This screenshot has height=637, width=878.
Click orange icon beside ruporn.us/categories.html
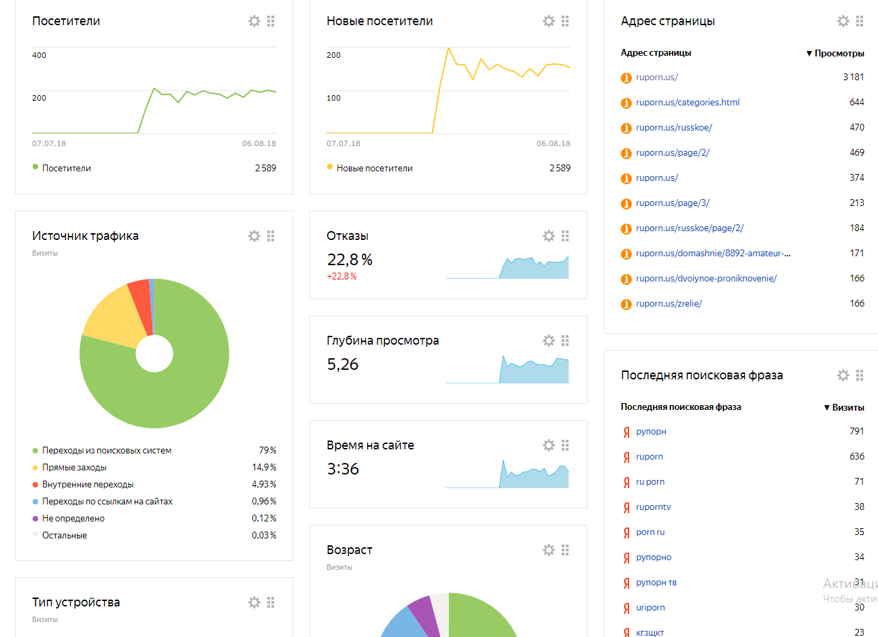[626, 103]
